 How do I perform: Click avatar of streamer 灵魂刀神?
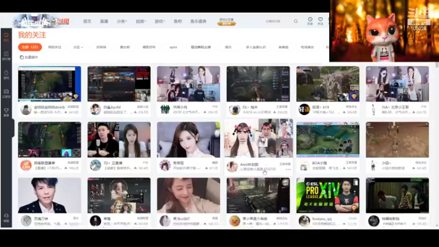tap(26, 221)
